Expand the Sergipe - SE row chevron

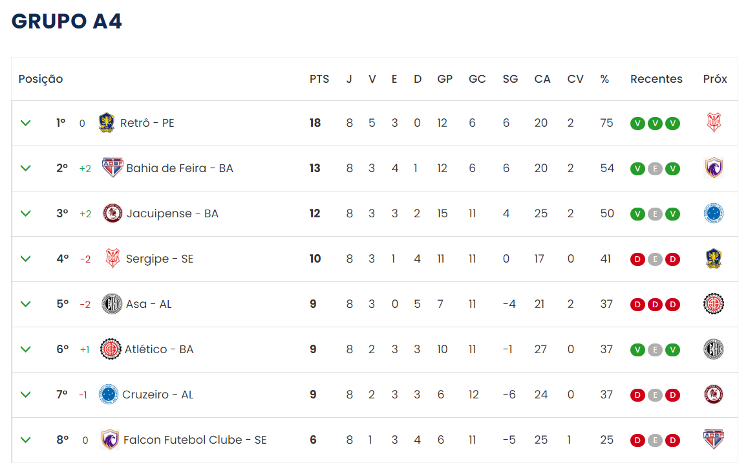coord(26,258)
